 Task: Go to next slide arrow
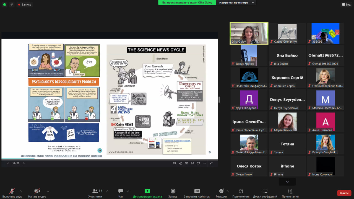coord(24,163)
